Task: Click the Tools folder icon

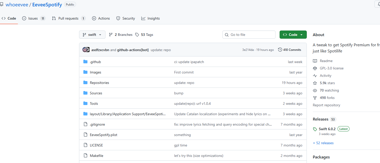Action: pos(85,103)
